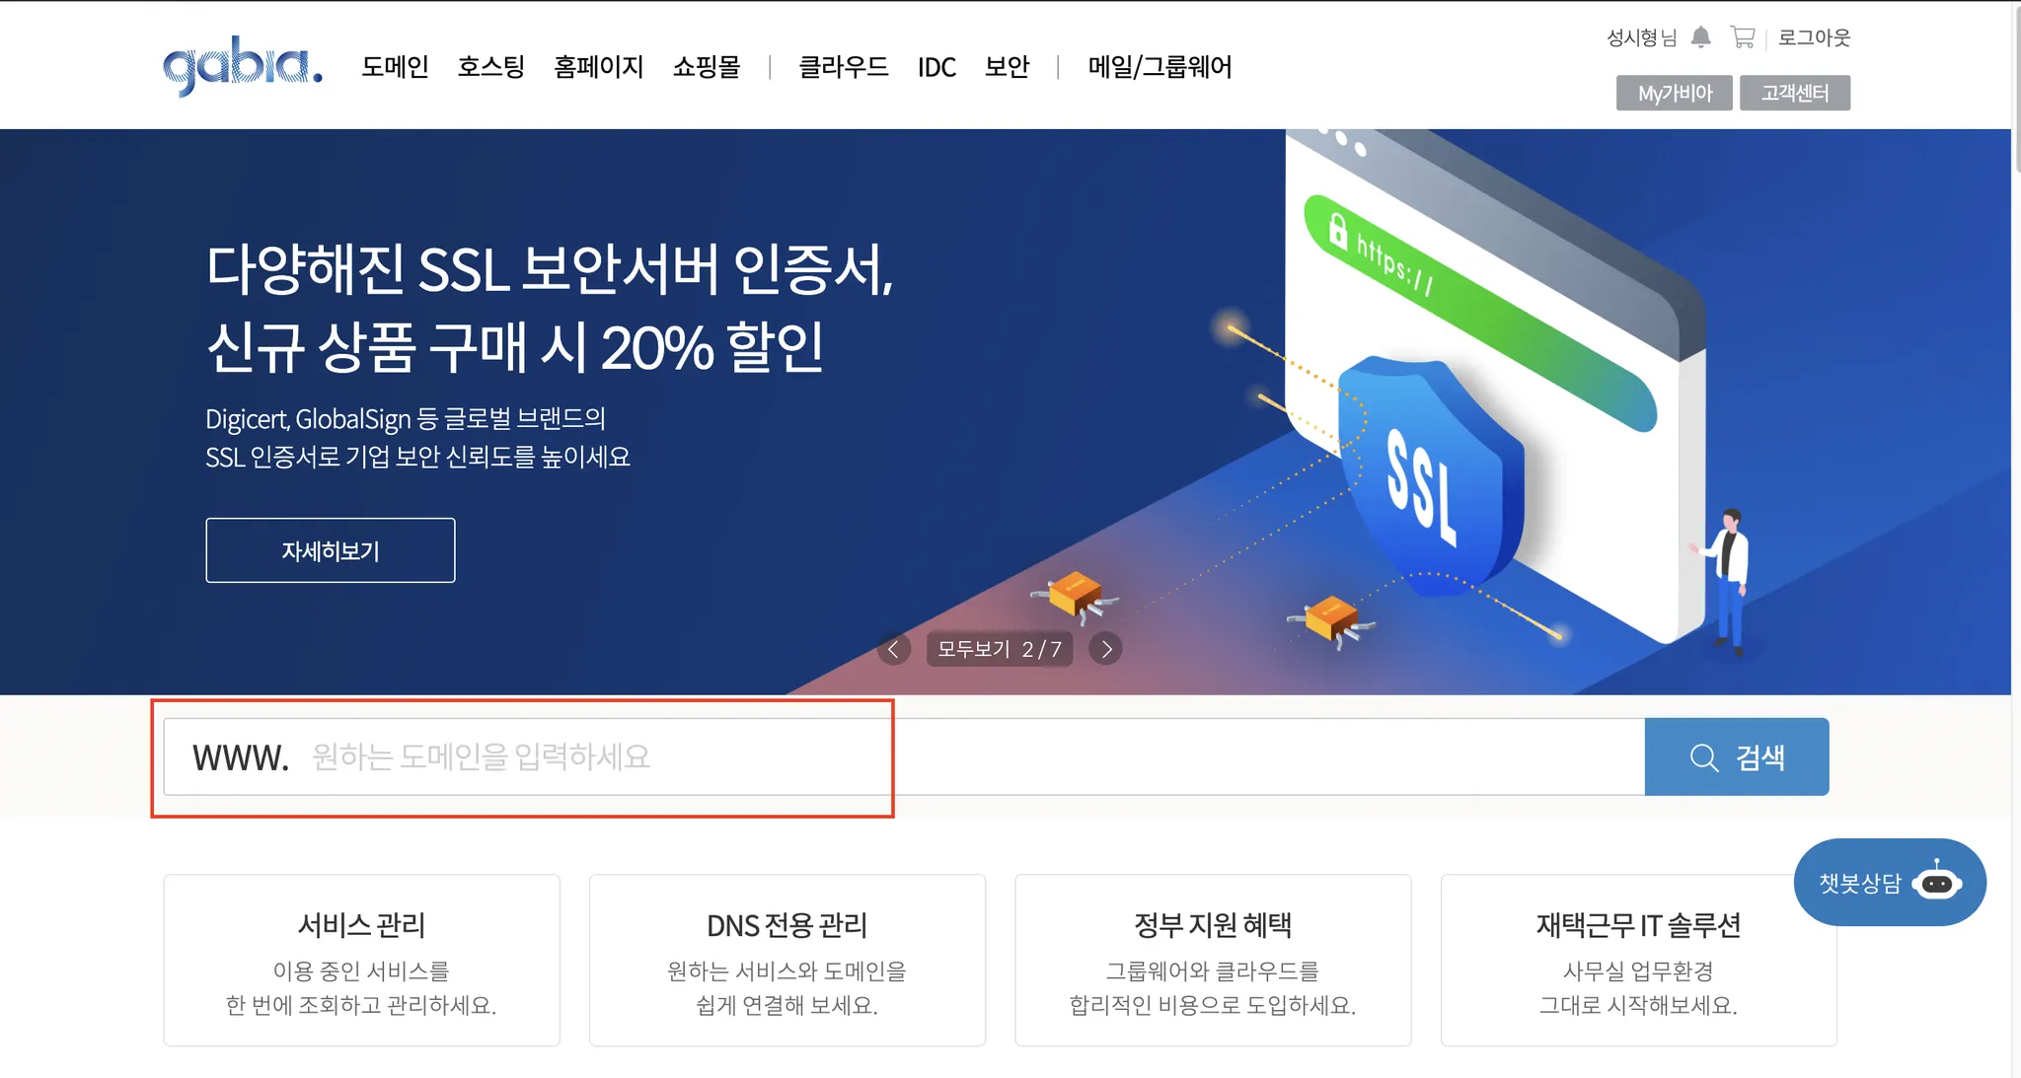Image resolution: width=2021 pixels, height=1078 pixels.
Task: Open the 고객센터 button
Action: 1795,93
